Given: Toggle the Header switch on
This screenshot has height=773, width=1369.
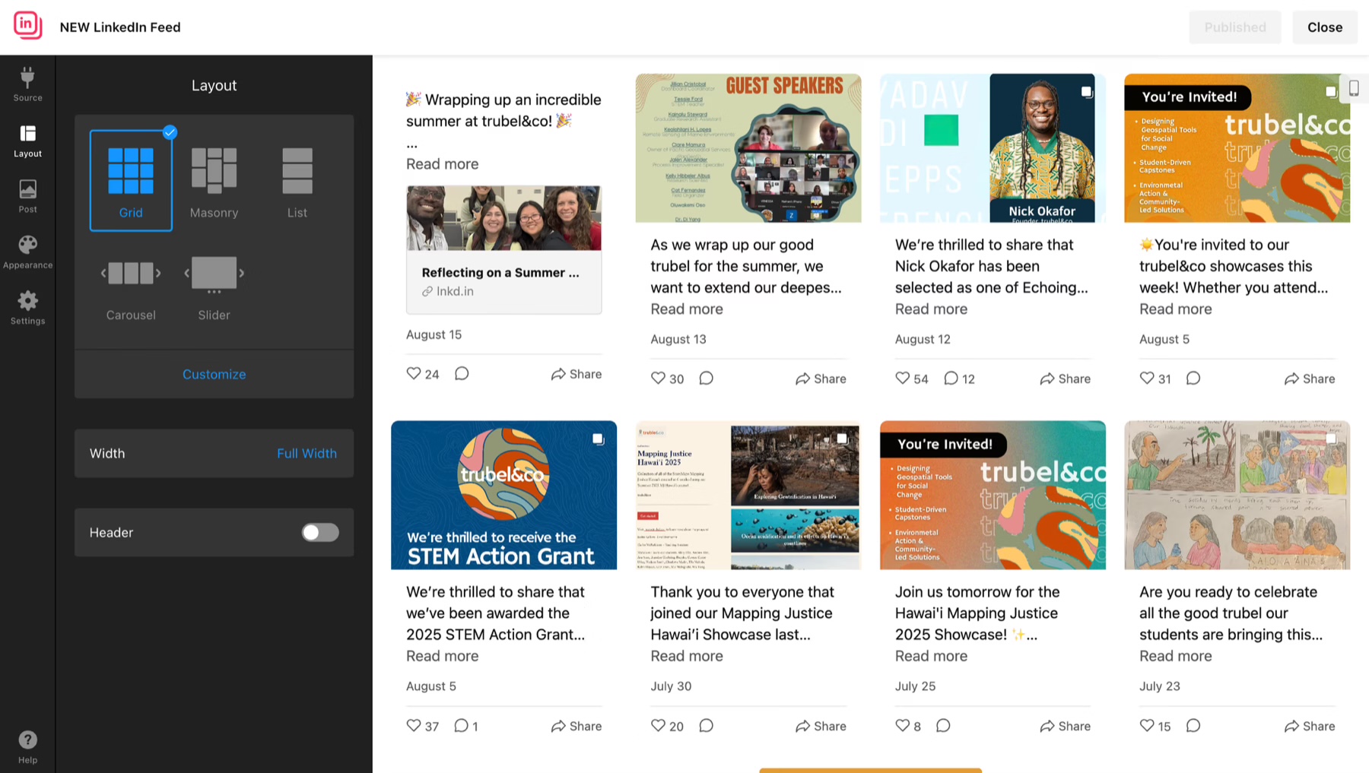Looking at the screenshot, I should tap(320, 532).
